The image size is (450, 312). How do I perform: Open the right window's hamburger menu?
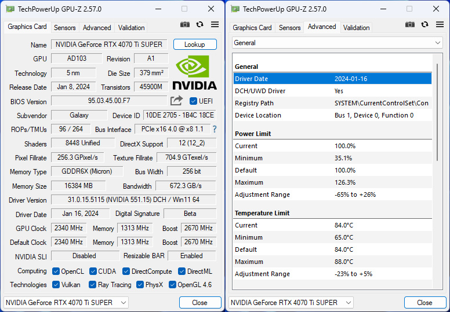(440, 25)
